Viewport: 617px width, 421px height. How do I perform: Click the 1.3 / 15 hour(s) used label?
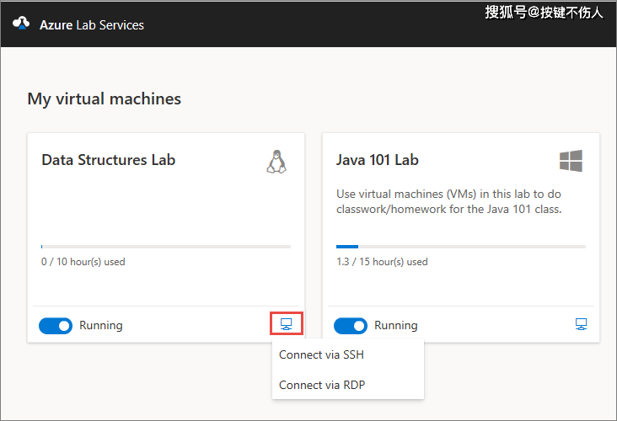click(381, 262)
